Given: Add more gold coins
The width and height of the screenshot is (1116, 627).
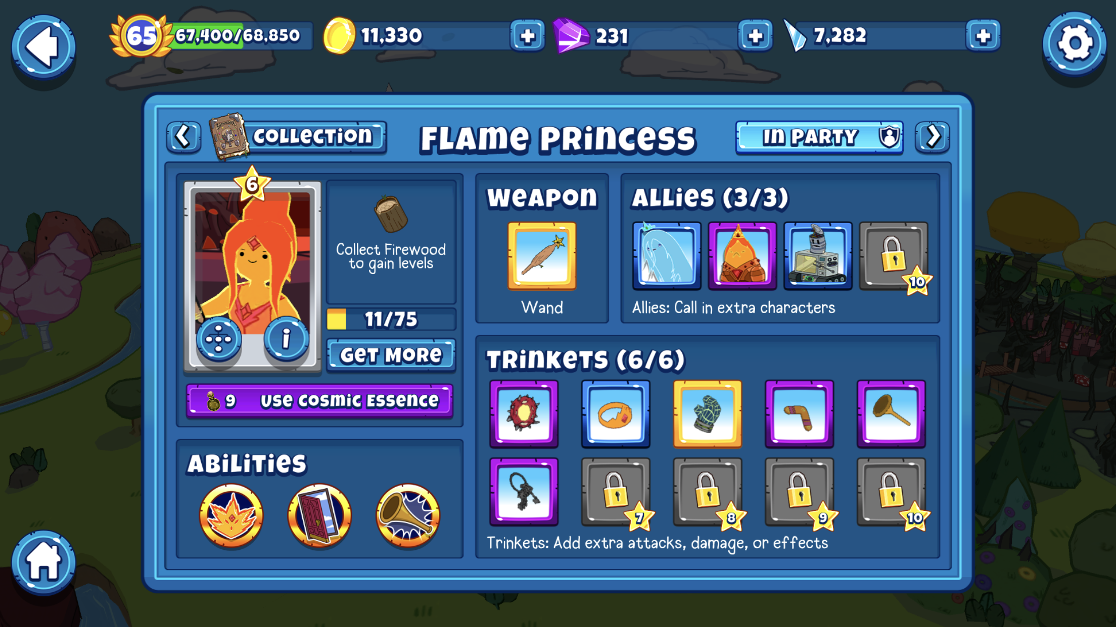Looking at the screenshot, I should tap(527, 36).
